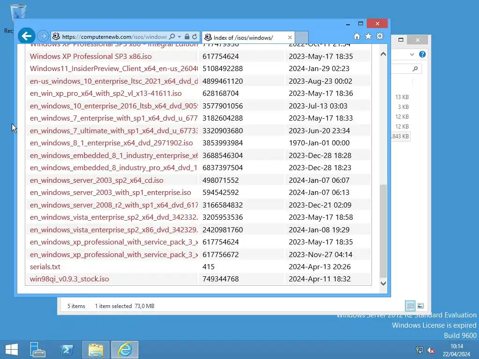
Task: Select the 3 KB file in Explorer
Action: pos(403,107)
